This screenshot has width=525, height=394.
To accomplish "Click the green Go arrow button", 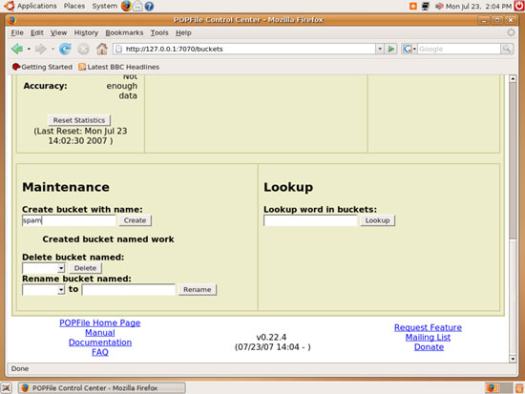I will pyautogui.click(x=390, y=49).
